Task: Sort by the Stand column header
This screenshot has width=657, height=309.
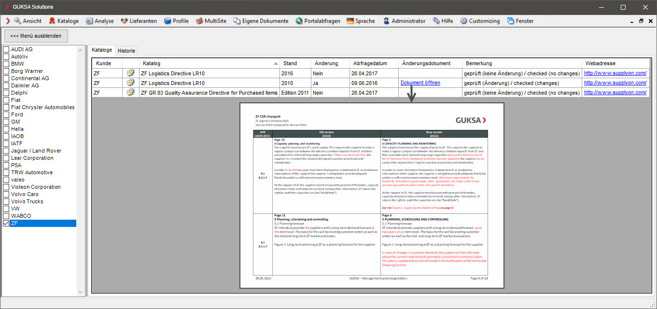Action: pos(295,63)
